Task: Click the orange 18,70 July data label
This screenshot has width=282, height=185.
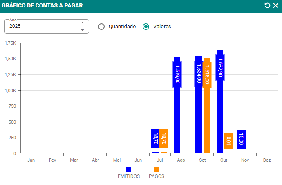Action: 164,139
